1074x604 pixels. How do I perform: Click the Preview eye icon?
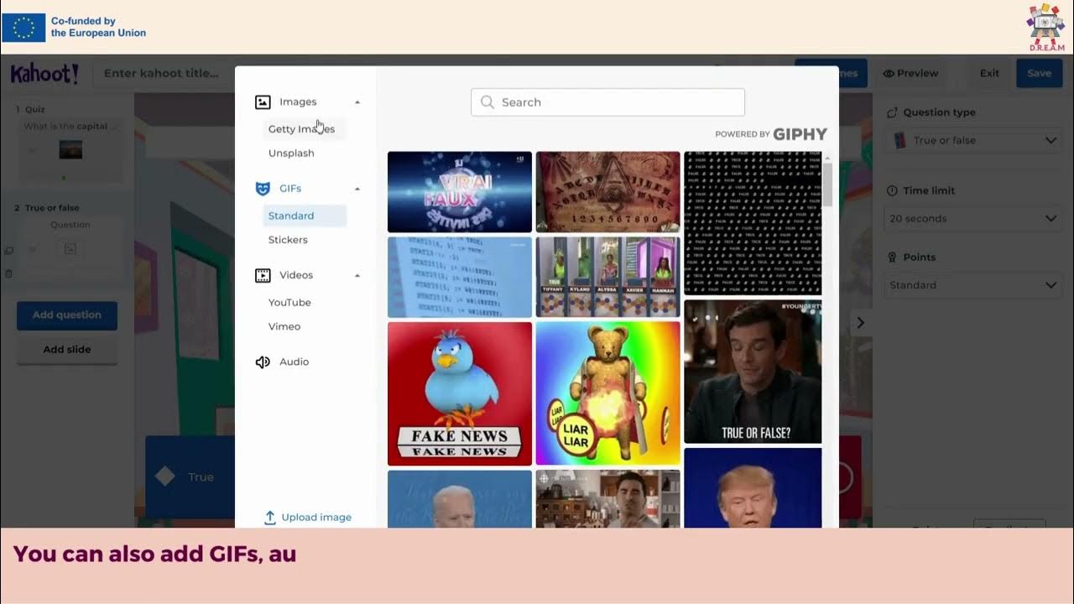889,74
